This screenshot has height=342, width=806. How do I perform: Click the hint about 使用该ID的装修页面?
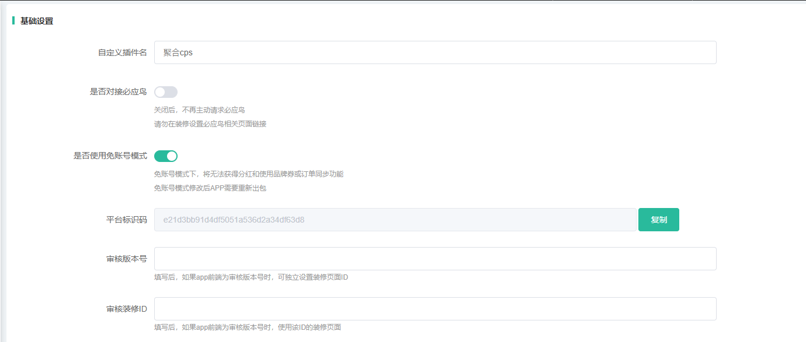tap(248, 327)
